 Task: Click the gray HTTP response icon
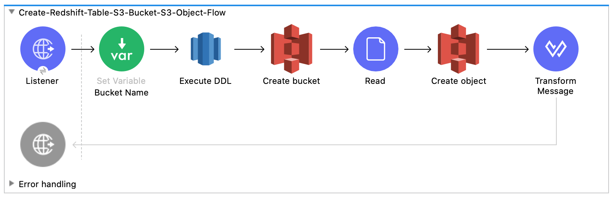(x=43, y=144)
